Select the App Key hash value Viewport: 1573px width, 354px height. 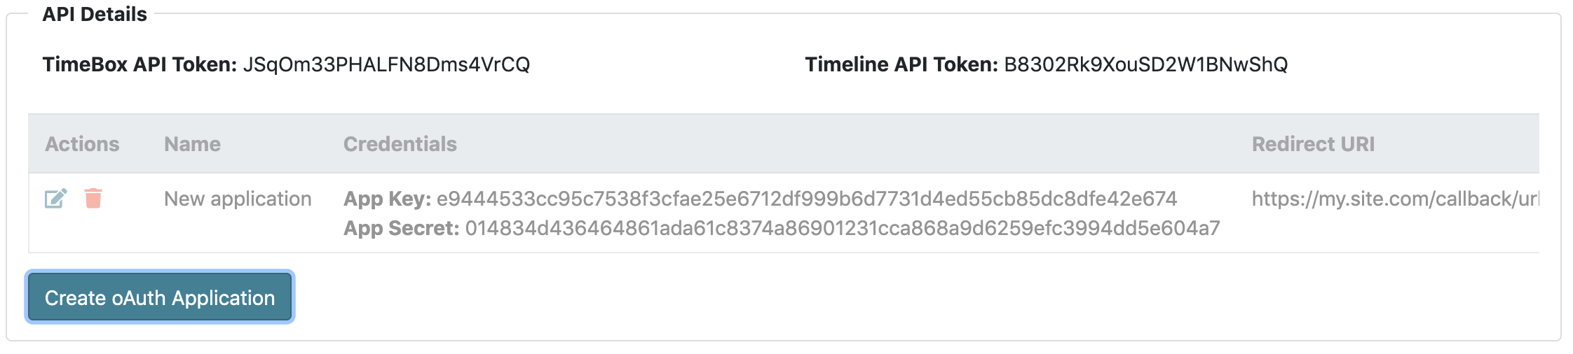(806, 199)
